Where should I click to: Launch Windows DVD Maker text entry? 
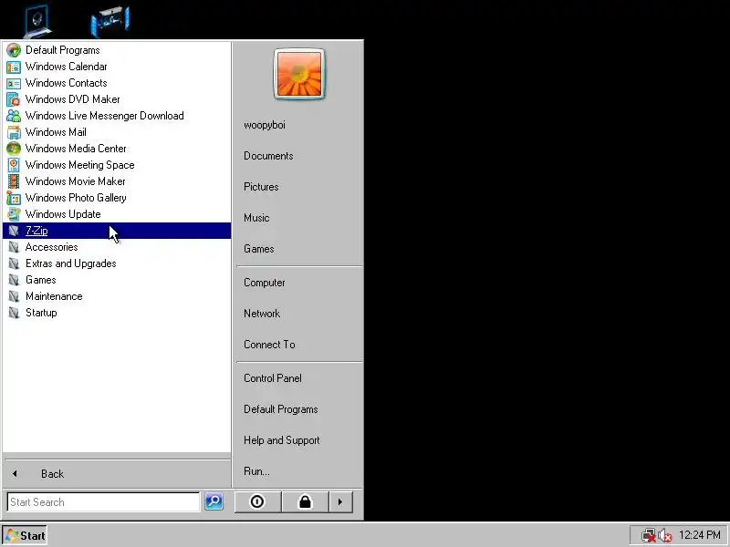(73, 99)
